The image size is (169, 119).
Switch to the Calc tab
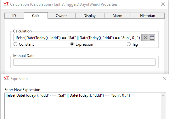click(36, 15)
